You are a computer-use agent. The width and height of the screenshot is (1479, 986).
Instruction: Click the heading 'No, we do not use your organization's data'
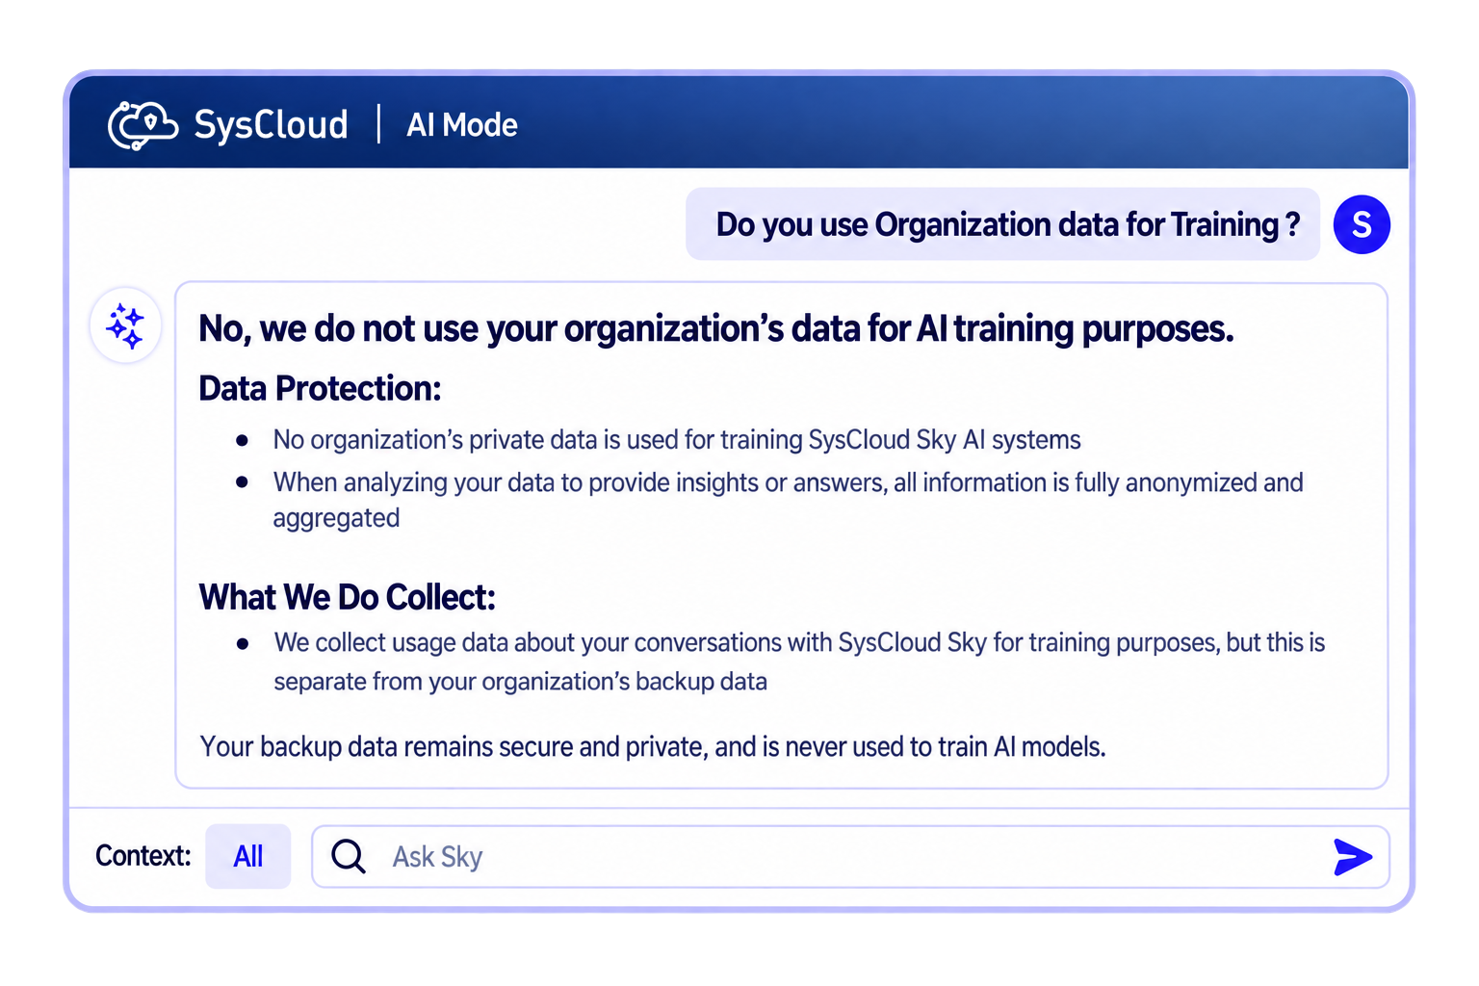(715, 329)
